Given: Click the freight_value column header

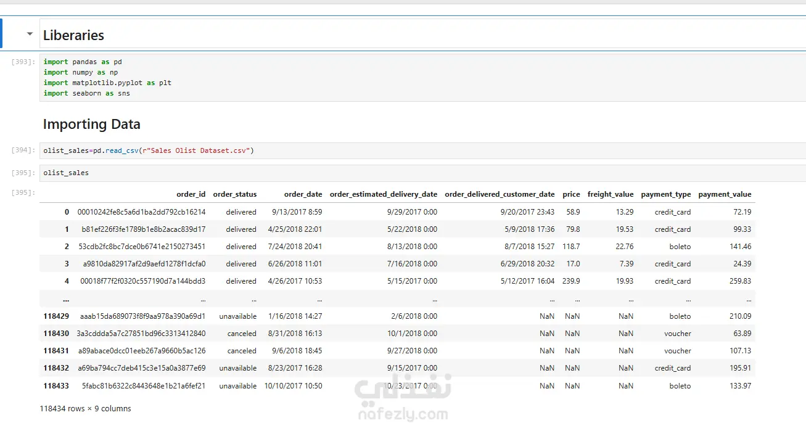Looking at the screenshot, I should [611, 194].
